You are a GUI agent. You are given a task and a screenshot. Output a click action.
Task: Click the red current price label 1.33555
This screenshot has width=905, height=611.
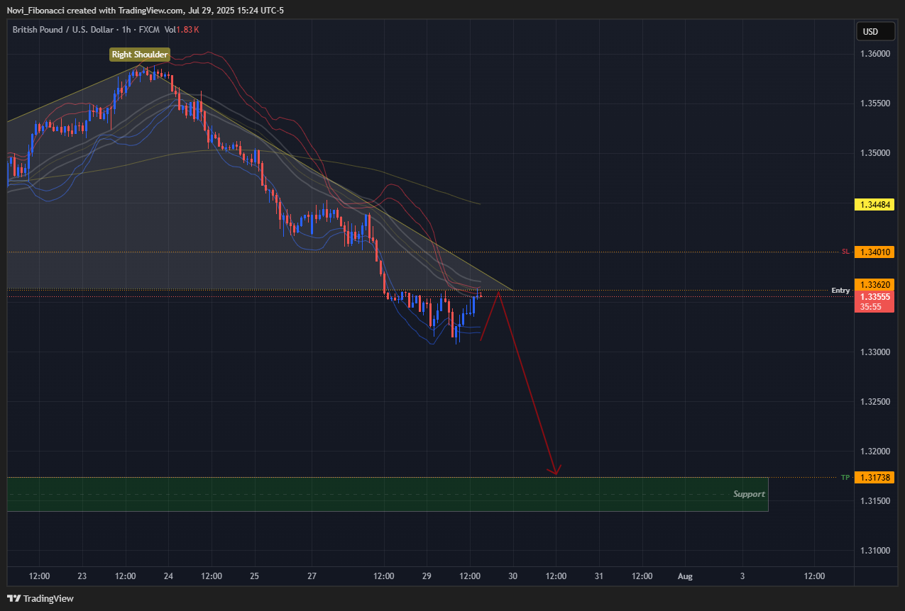(x=874, y=296)
